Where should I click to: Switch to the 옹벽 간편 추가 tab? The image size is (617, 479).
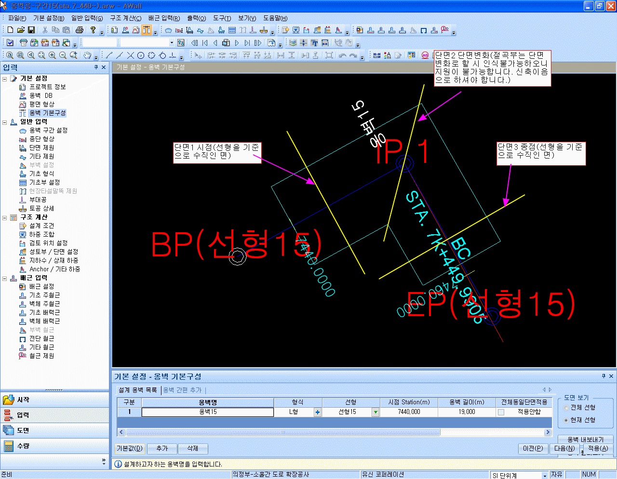[x=182, y=390]
